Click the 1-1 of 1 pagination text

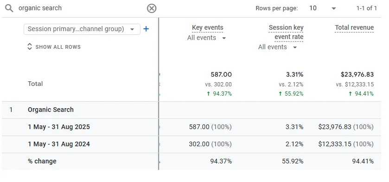click(367, 8)
